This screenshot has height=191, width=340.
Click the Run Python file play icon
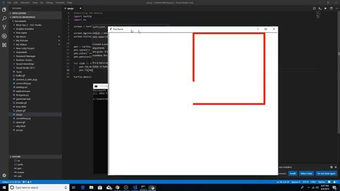pyautogui.click(x=326, y=8)
